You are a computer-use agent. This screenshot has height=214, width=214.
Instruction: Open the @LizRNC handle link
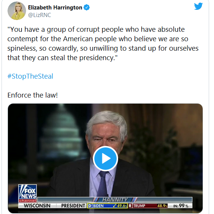tap(40, 15)
